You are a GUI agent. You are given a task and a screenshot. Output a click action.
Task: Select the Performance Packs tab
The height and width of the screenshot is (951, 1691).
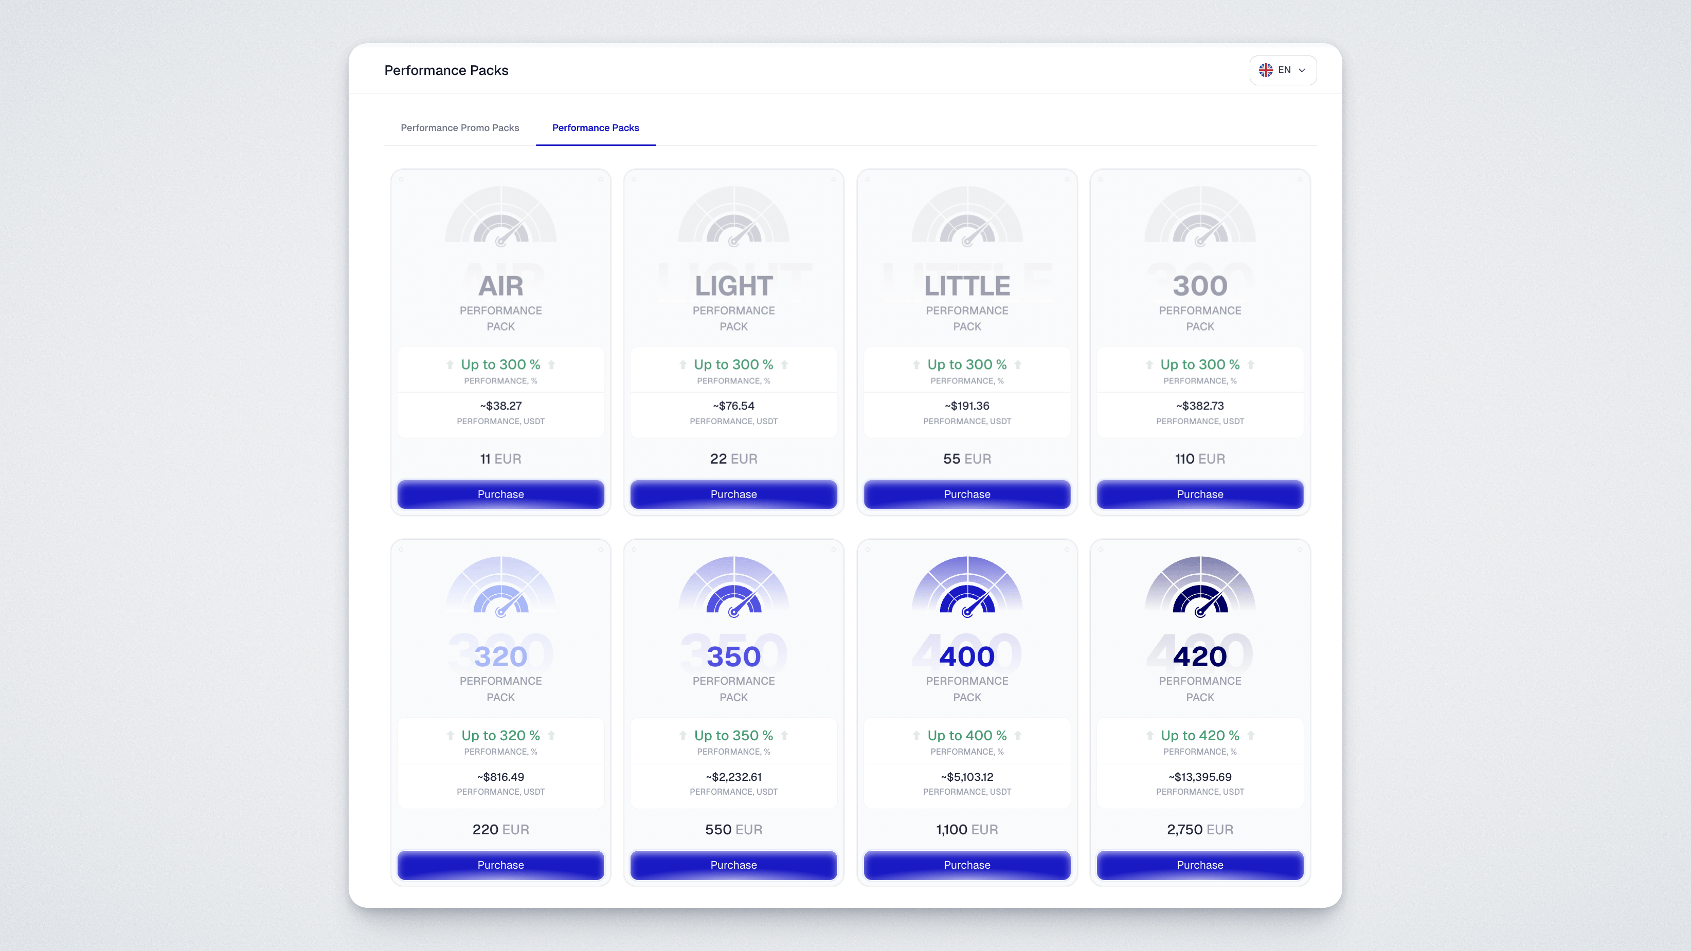596,128
